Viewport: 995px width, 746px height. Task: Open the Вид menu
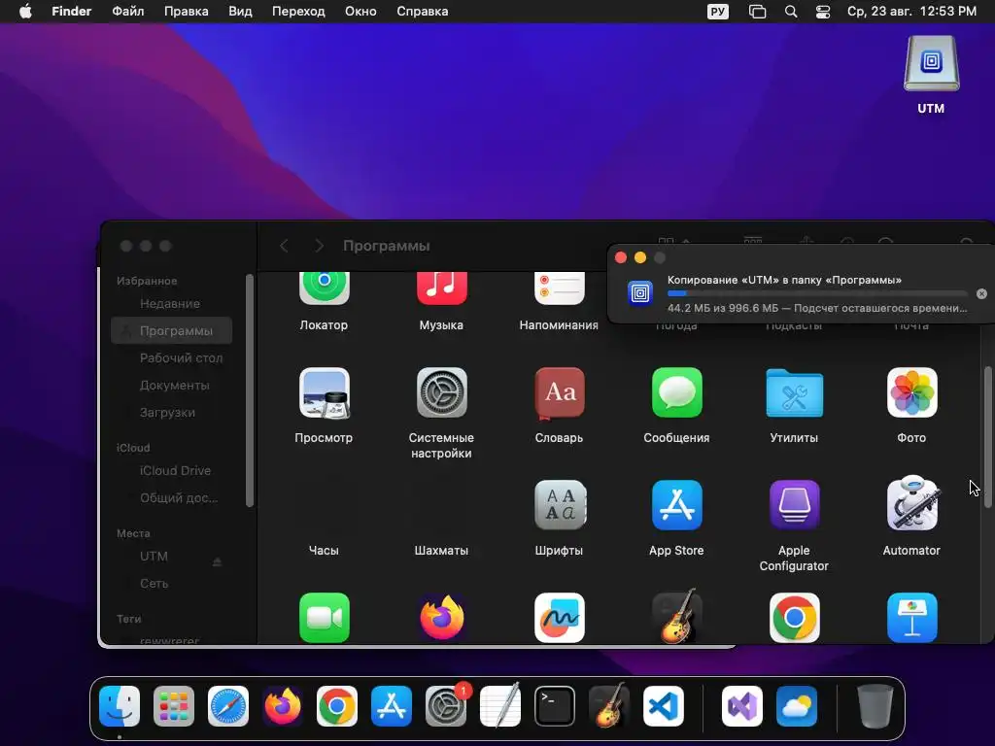pos(241,12)
